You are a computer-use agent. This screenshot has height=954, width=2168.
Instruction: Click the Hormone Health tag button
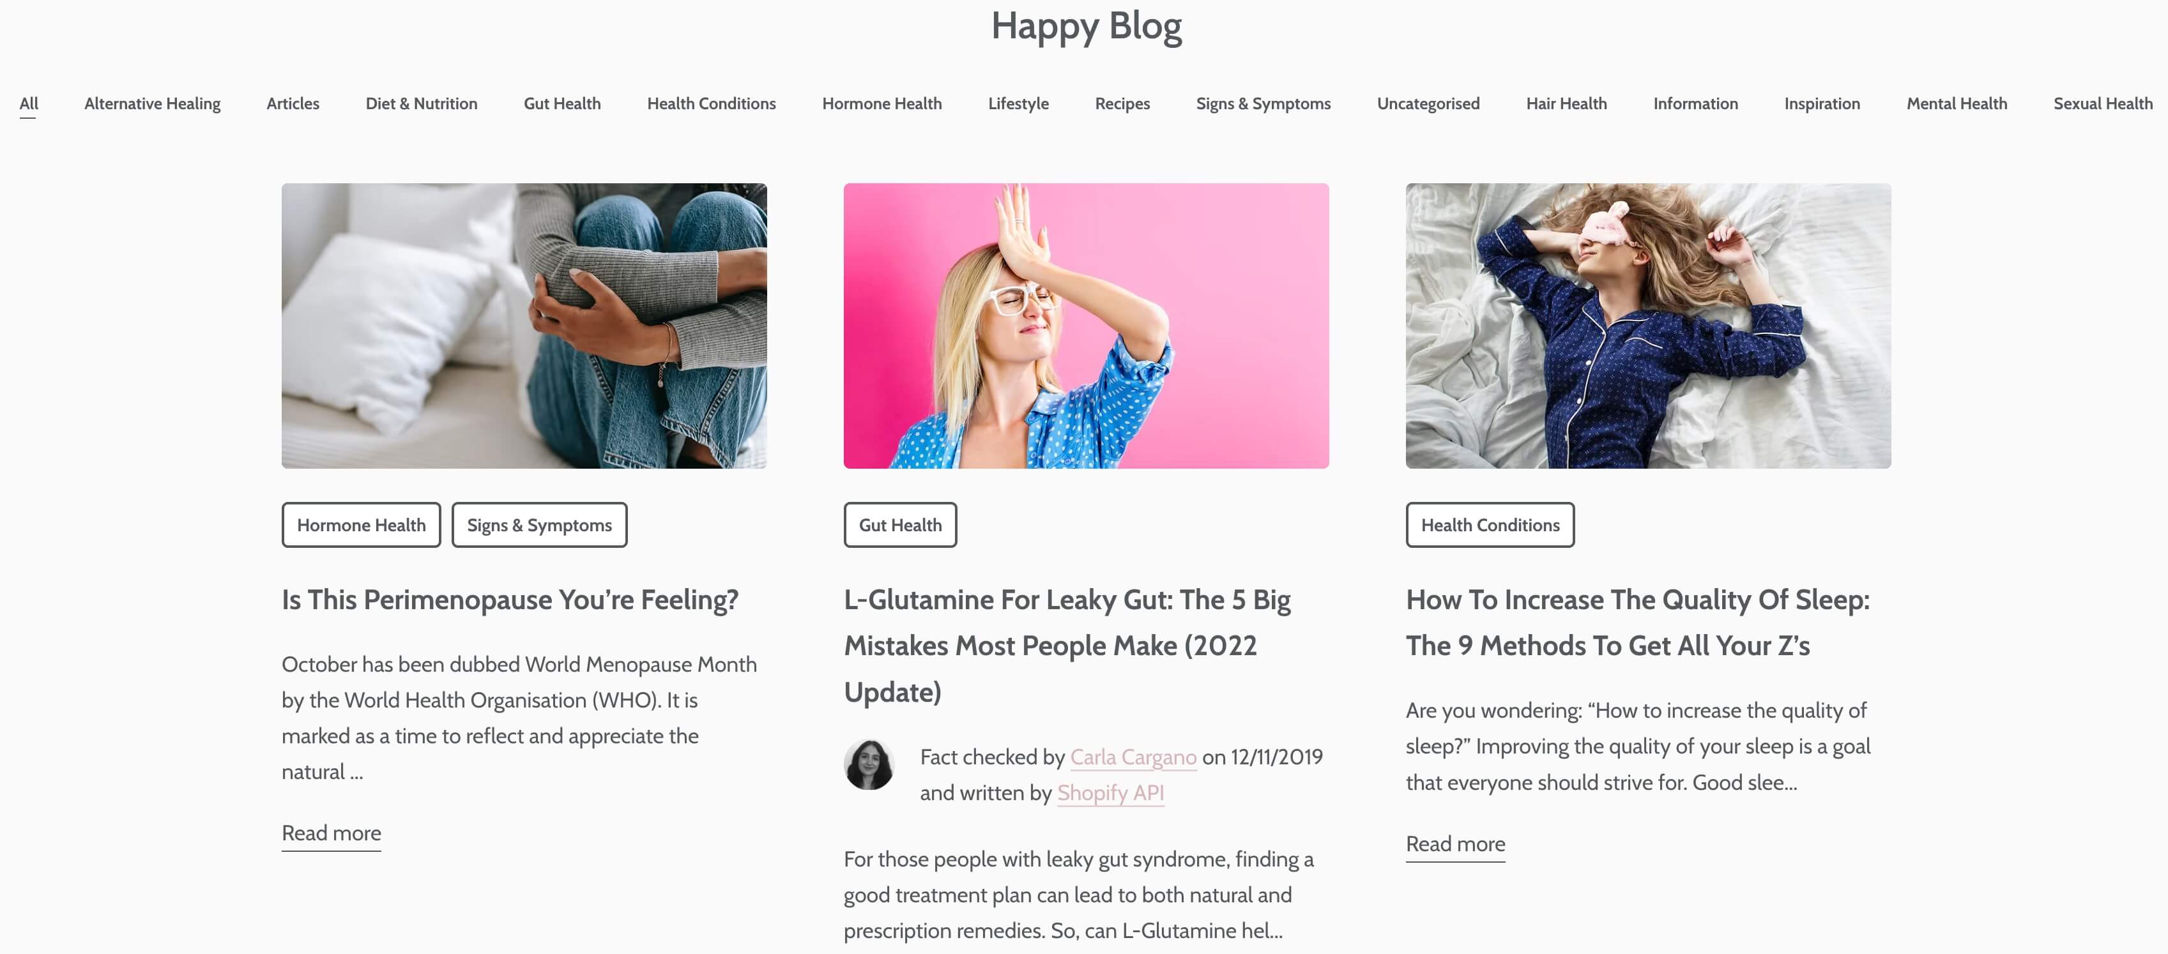361,525
